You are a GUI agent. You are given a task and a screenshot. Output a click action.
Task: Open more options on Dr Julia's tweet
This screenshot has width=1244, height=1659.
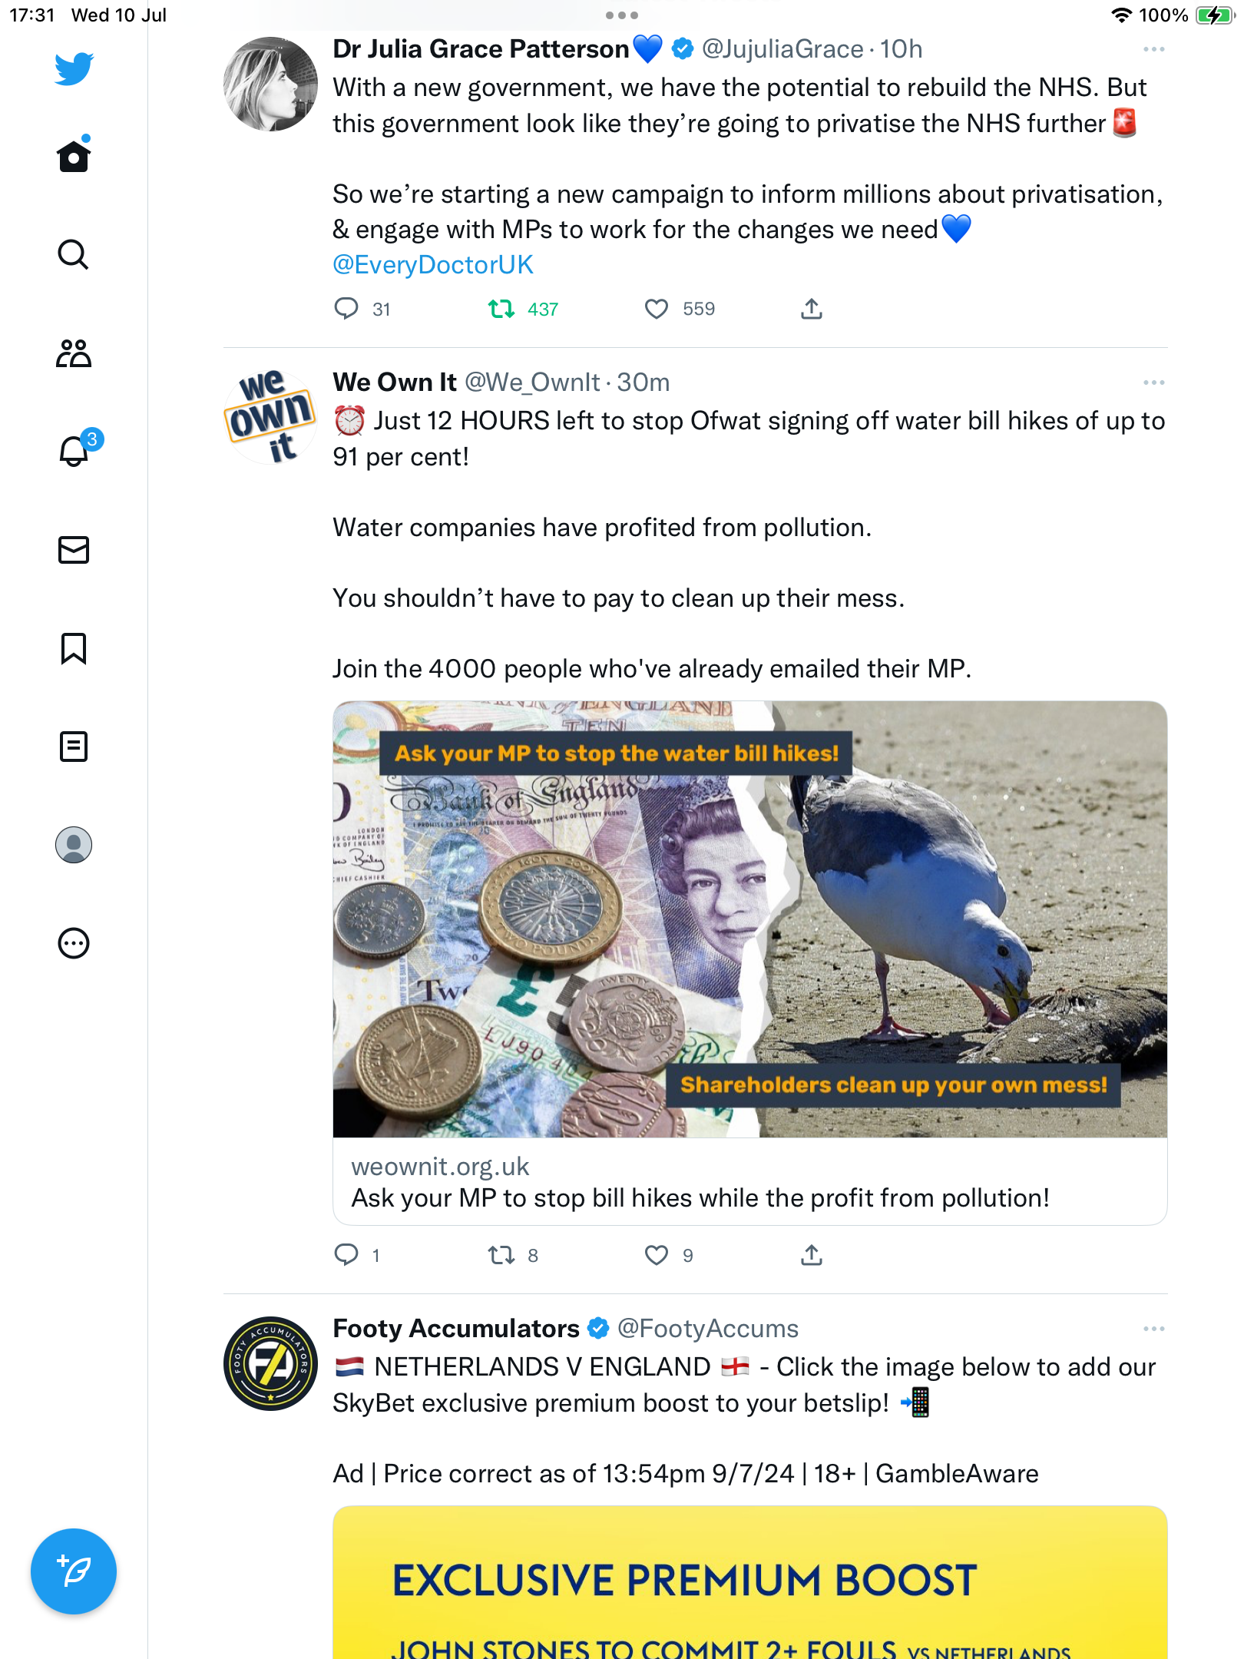1153,50
